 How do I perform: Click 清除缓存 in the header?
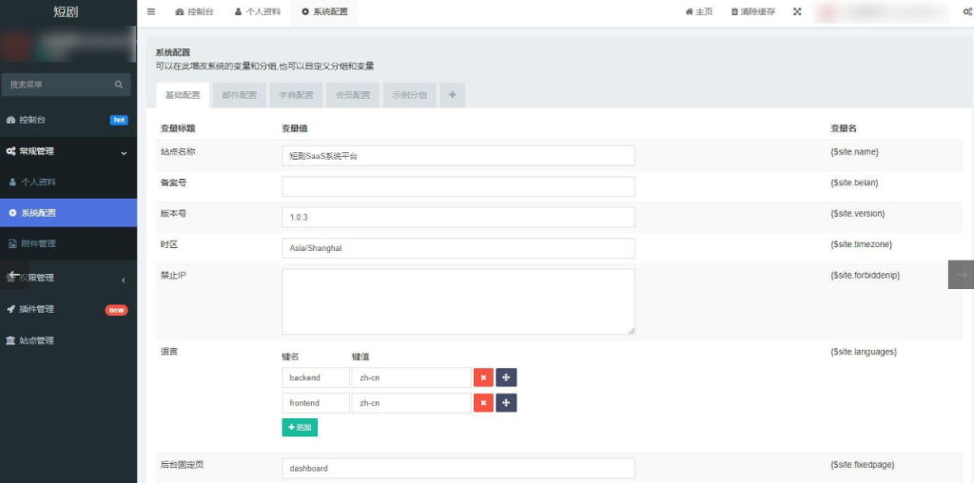(752, 12)
